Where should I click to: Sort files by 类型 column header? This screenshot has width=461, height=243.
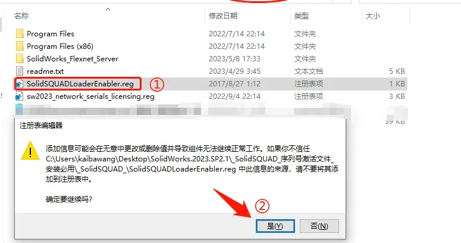302,15
